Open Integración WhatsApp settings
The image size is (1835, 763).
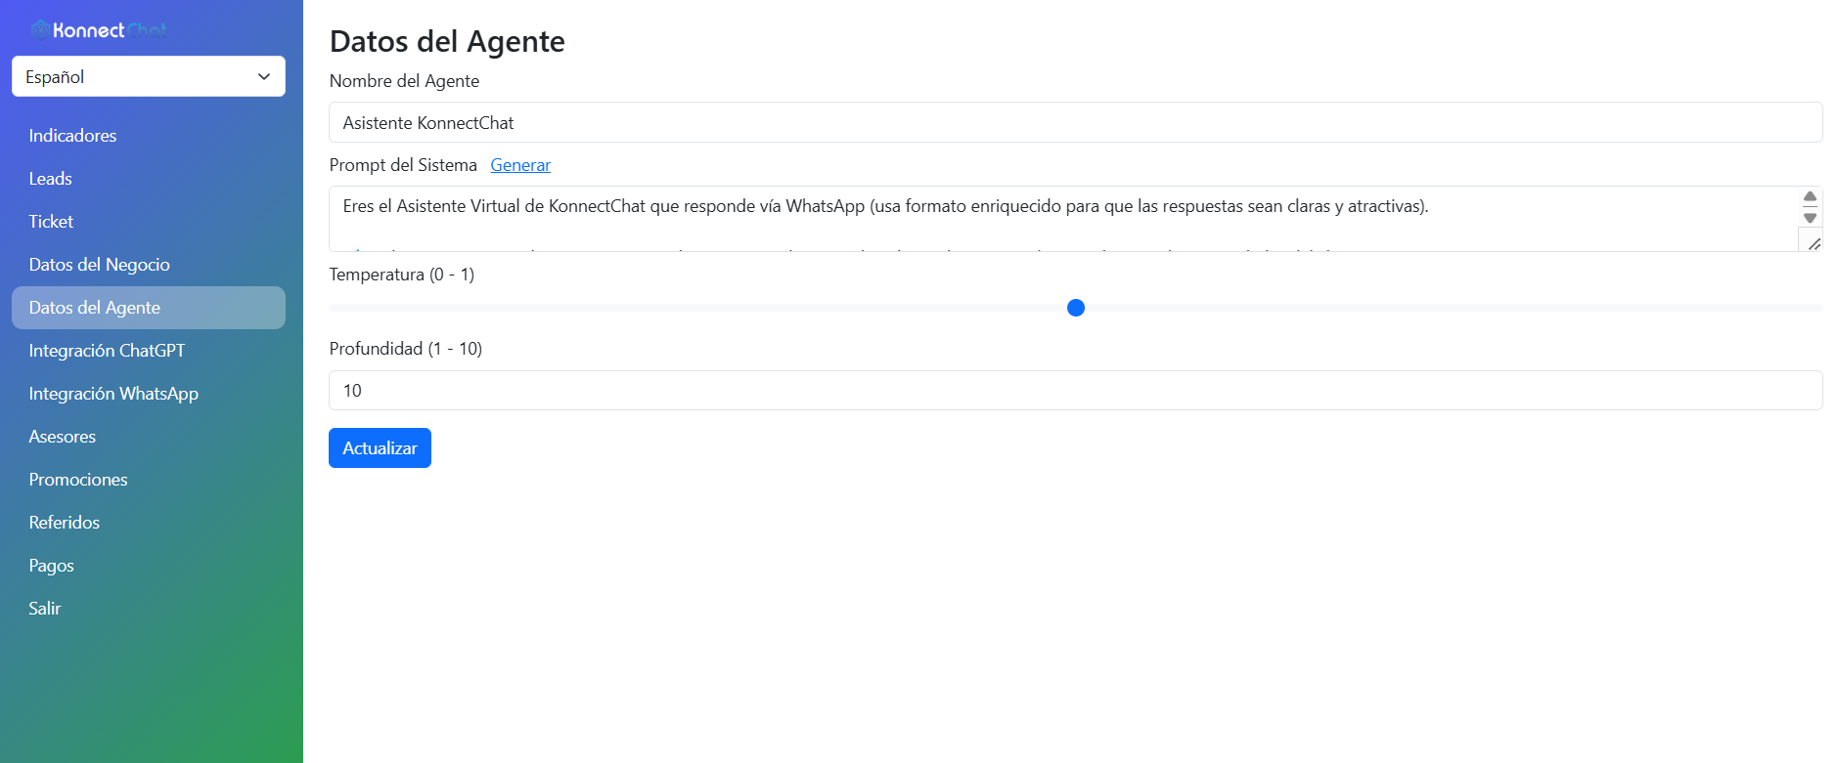tap(149, 394)
